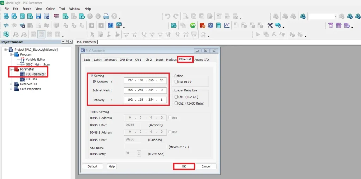Switch to the Modbus tab
This screenshot has height=179, width=361.
(x=171, y=60)
